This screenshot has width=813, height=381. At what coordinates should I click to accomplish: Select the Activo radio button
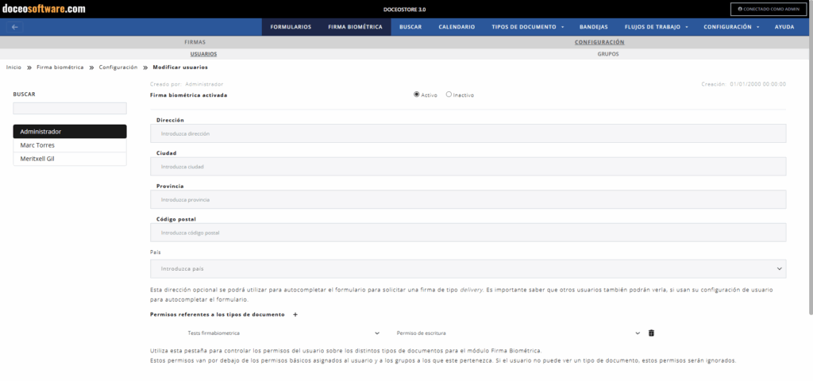416,95
